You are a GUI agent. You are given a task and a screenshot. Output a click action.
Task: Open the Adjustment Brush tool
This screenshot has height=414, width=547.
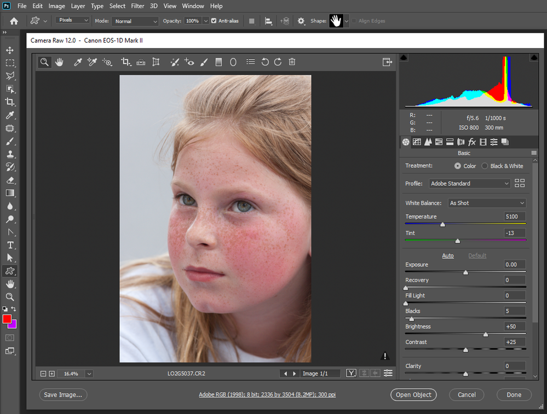click(x=204, y=62)
